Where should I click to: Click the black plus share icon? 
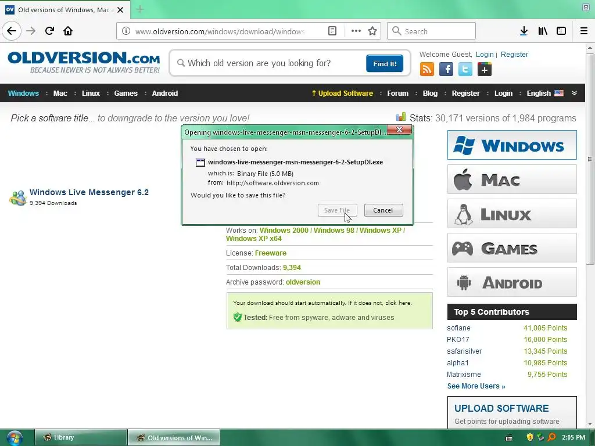pos(485,70)
